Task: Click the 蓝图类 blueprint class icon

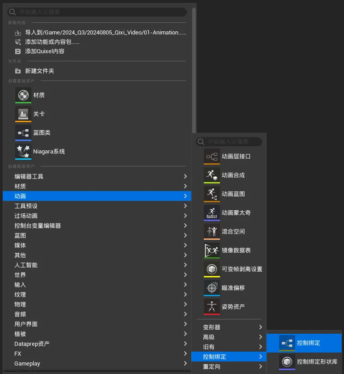Action: [x=23, y=132]
